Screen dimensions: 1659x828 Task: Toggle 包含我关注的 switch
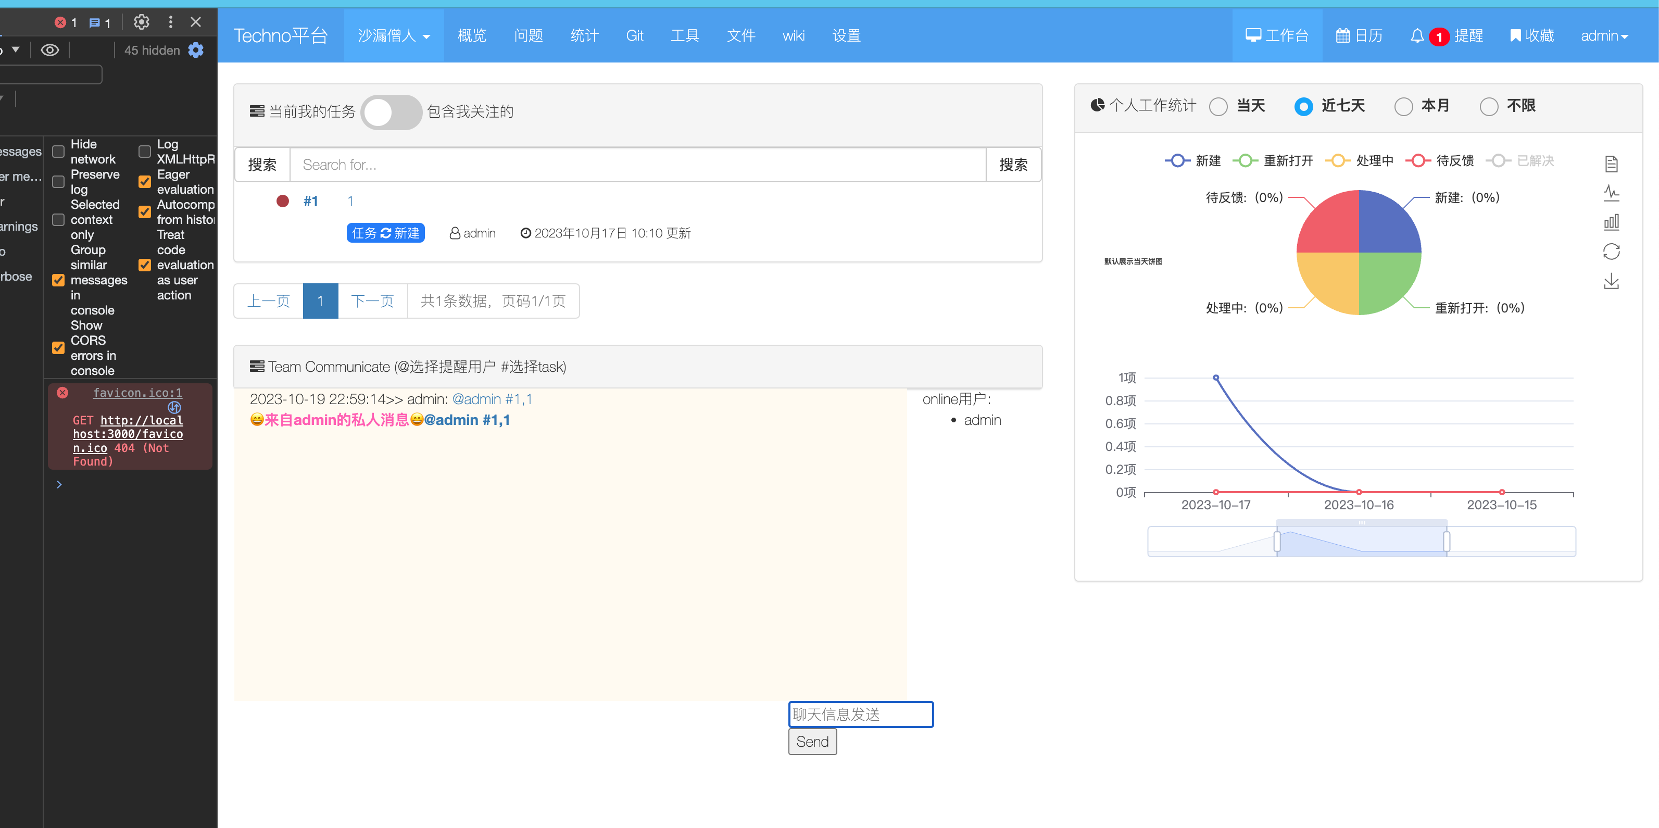click(391, 112)
